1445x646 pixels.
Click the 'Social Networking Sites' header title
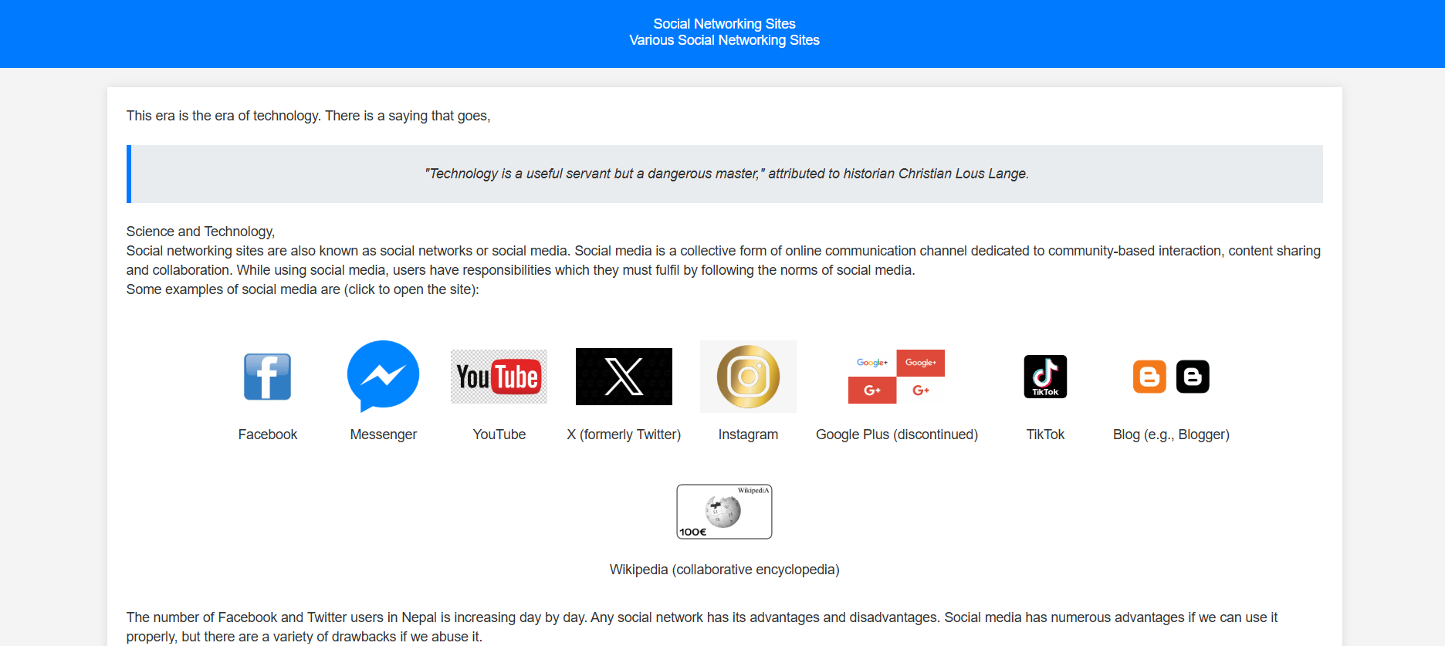(724, 24)
